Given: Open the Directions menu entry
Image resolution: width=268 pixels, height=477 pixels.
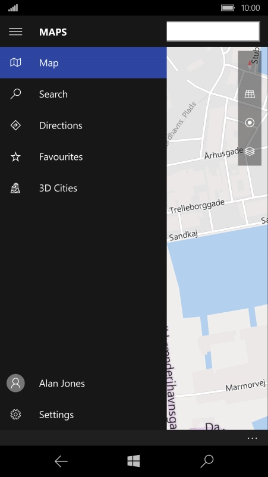Looking at the screenshot, I should click(83, 125).
